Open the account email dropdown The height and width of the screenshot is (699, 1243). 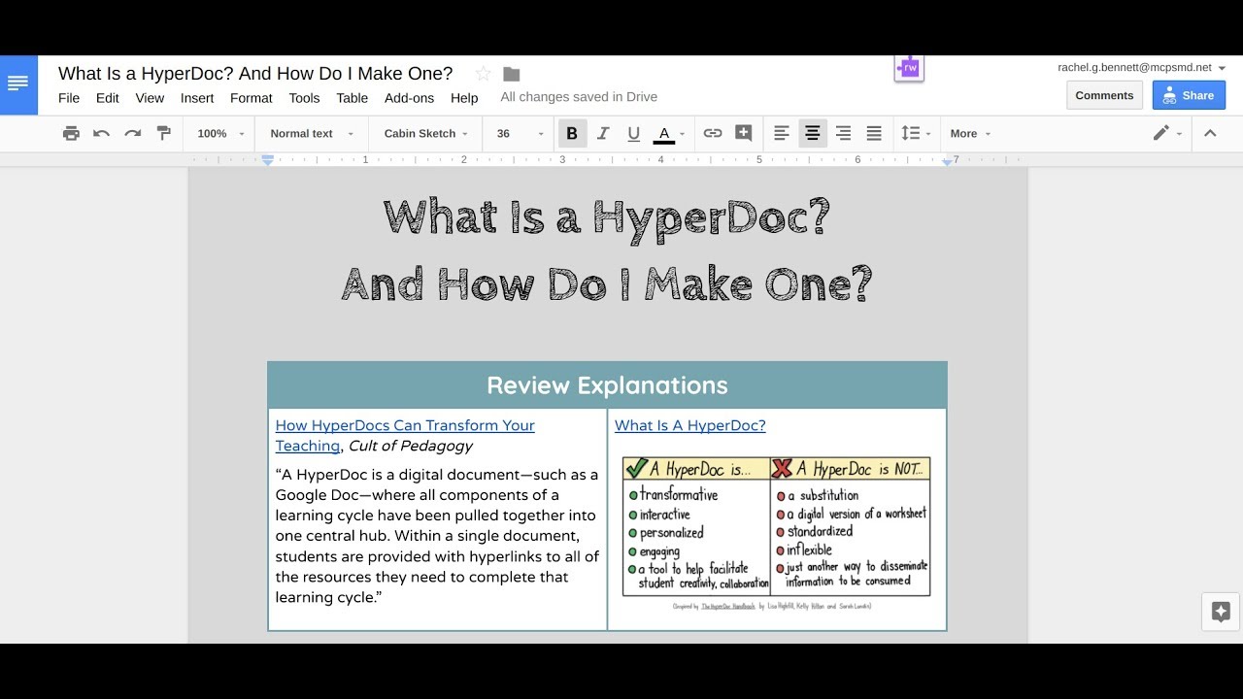[x=1142, y=68]
